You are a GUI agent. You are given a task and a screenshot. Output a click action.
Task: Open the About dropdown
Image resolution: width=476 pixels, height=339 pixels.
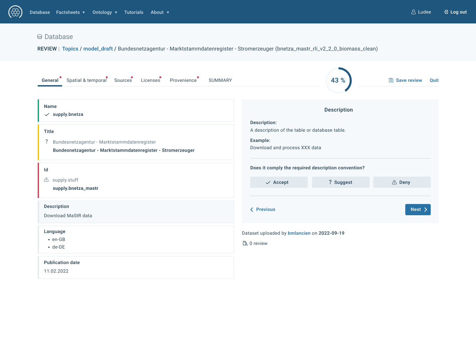pyautogui.click(x=160, y=12)
